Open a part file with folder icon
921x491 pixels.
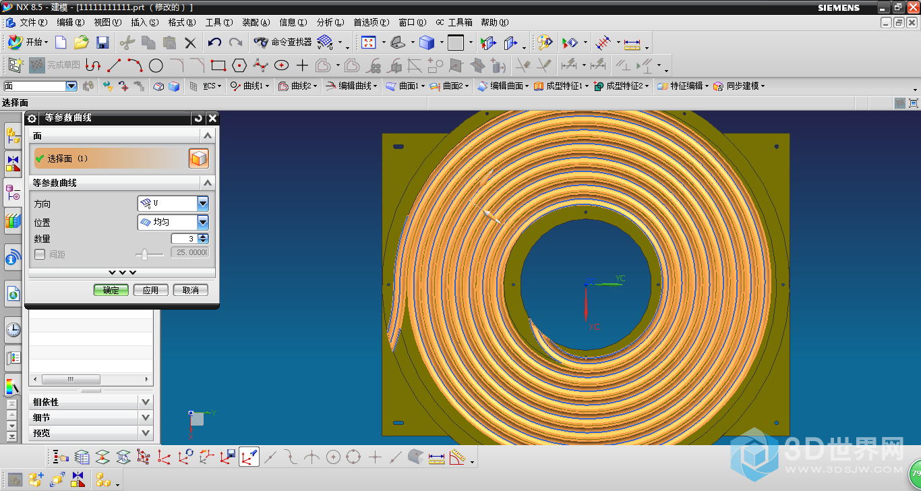coord(81,42)
